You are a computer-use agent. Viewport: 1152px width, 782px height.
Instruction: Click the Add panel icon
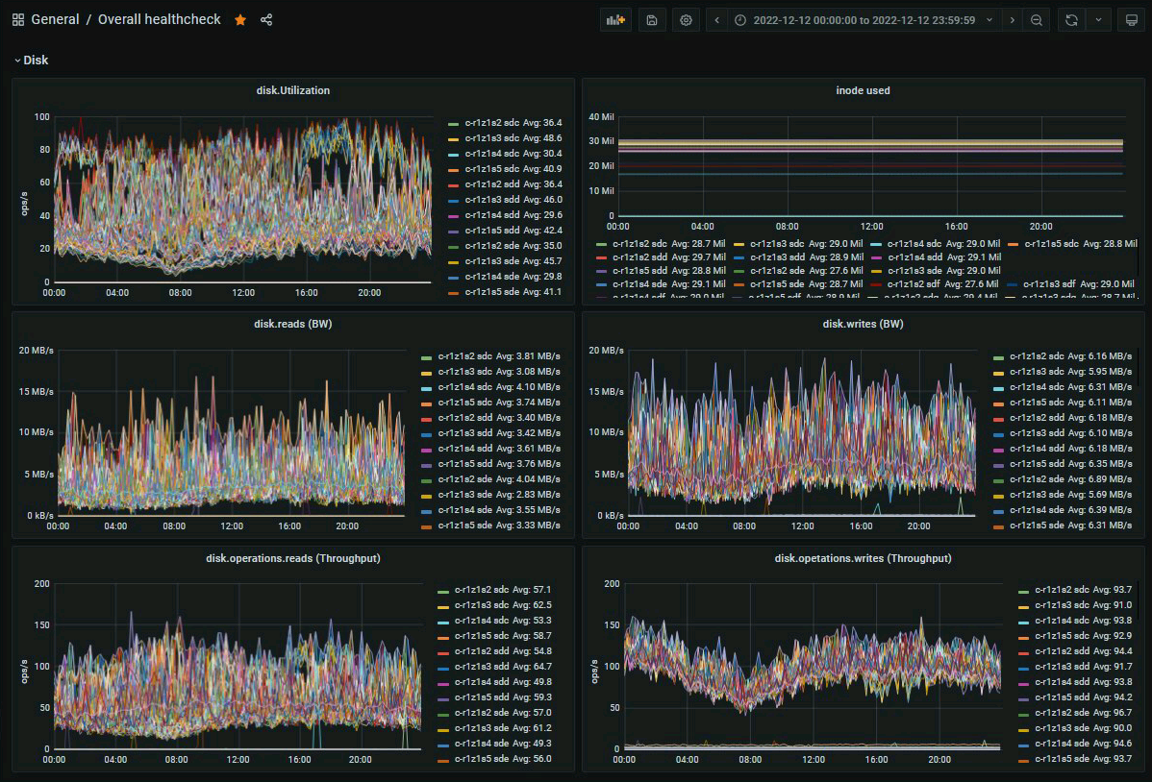coord(615,20)
